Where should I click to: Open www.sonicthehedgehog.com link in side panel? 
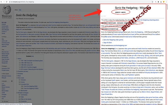(118, 45)
